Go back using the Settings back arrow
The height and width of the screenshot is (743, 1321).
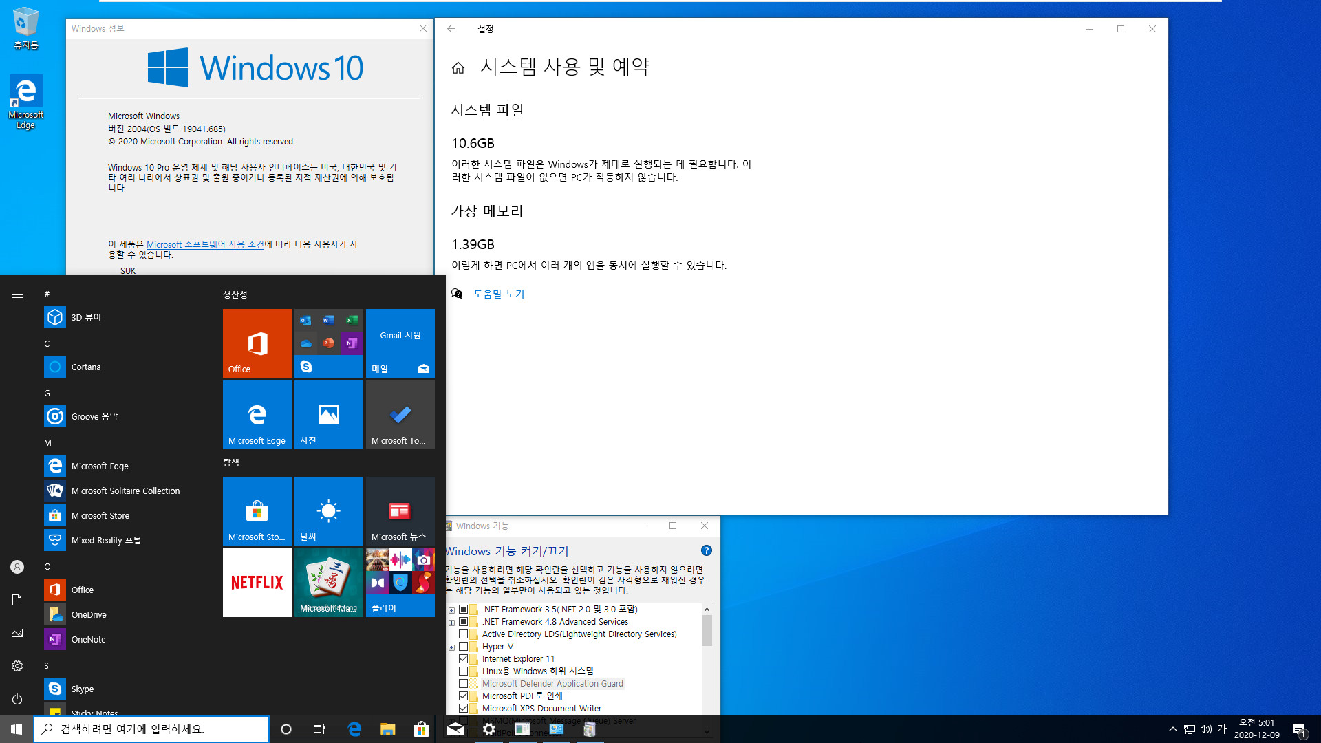click(451, 29)
